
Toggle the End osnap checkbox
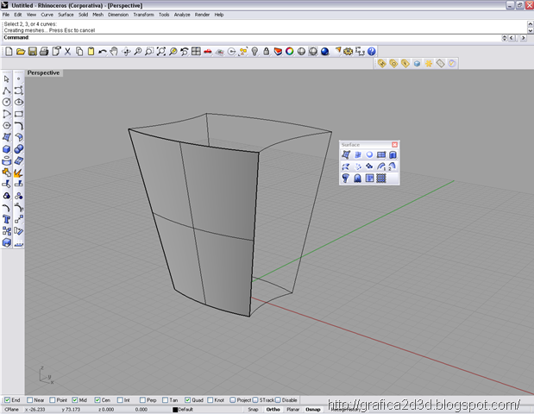click(7, 400)
